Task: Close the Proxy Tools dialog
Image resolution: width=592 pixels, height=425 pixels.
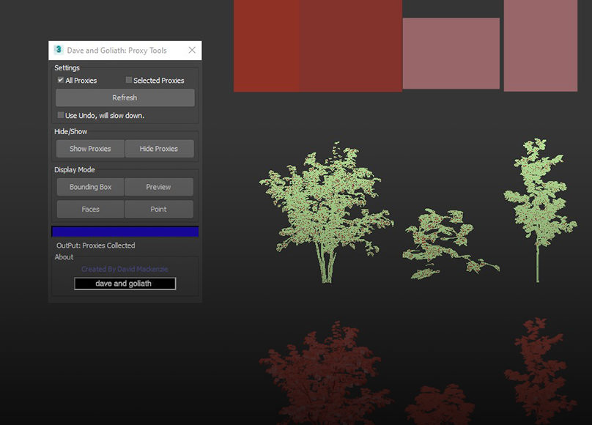Action: tap(192, 50)
